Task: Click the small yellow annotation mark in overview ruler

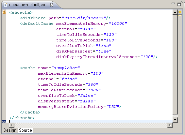Action: click(x=180, y=15)
